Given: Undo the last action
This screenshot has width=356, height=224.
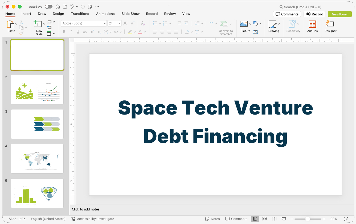Looking at the screenshot, I should pyautogui.click(x=72, y=7).
